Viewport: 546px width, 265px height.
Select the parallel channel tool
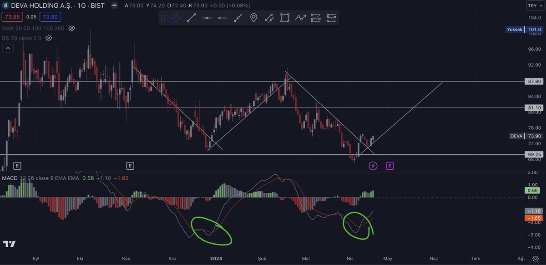[x=269, y=18]
